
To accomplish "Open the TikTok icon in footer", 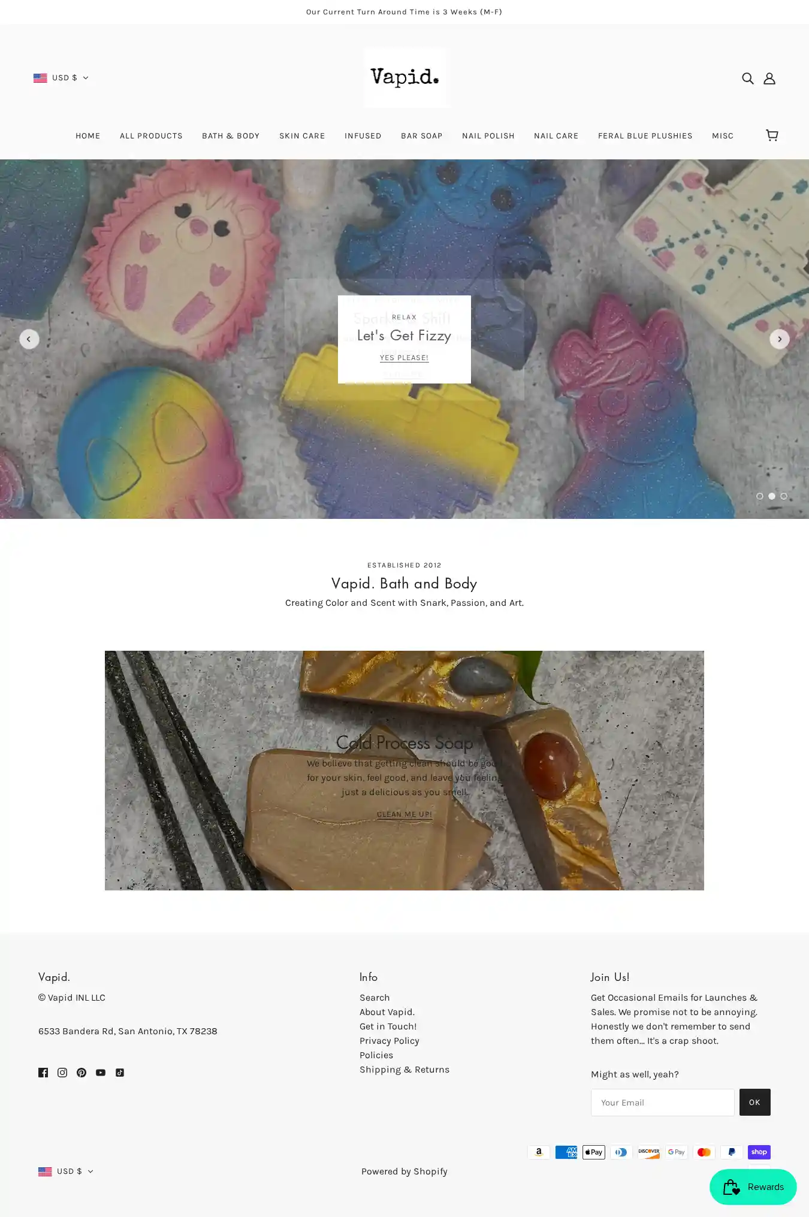I will [120, 1073].
